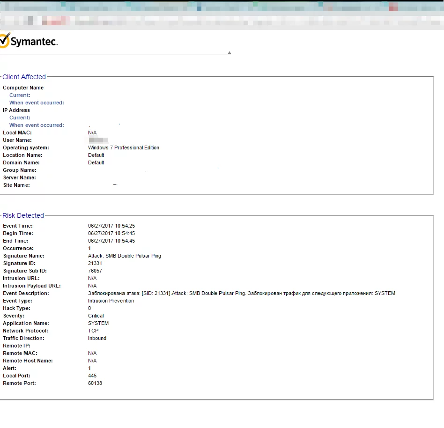The image size is (444, 428).
Task: Select the timestamp in the End Time row
Action: (111, 241)
